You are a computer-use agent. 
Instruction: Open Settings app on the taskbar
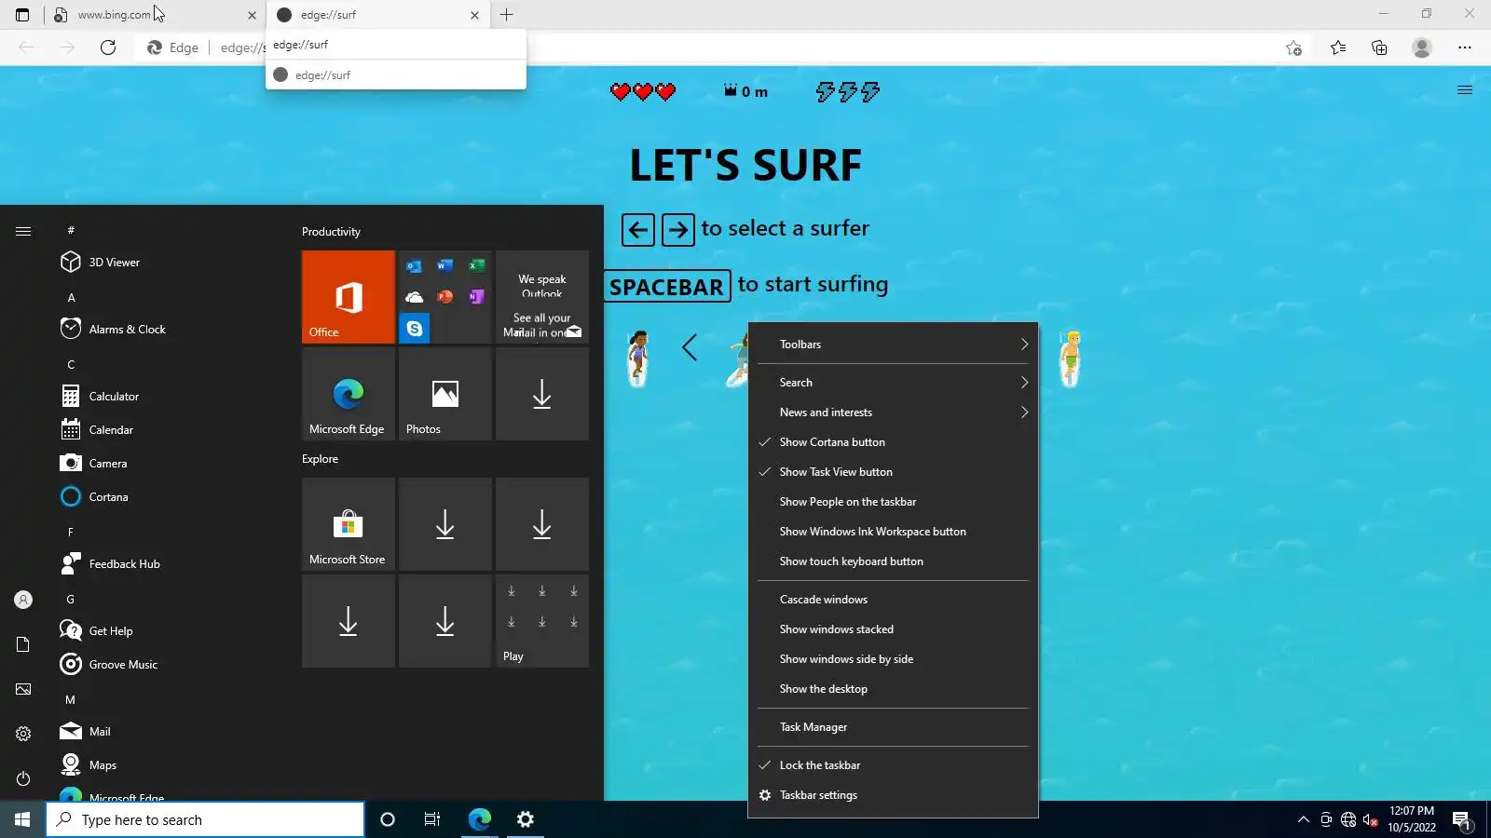(x=526, y=819)
